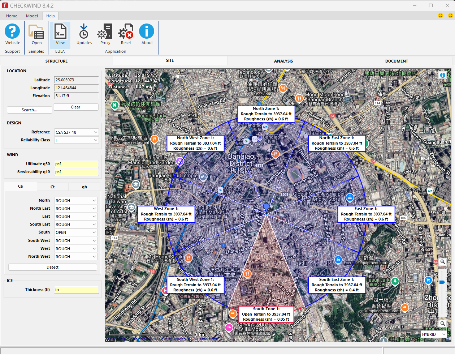Screen dimensions: 455x355
Task: Click the Global Mall shopping marker
Action: coord(350,197)
